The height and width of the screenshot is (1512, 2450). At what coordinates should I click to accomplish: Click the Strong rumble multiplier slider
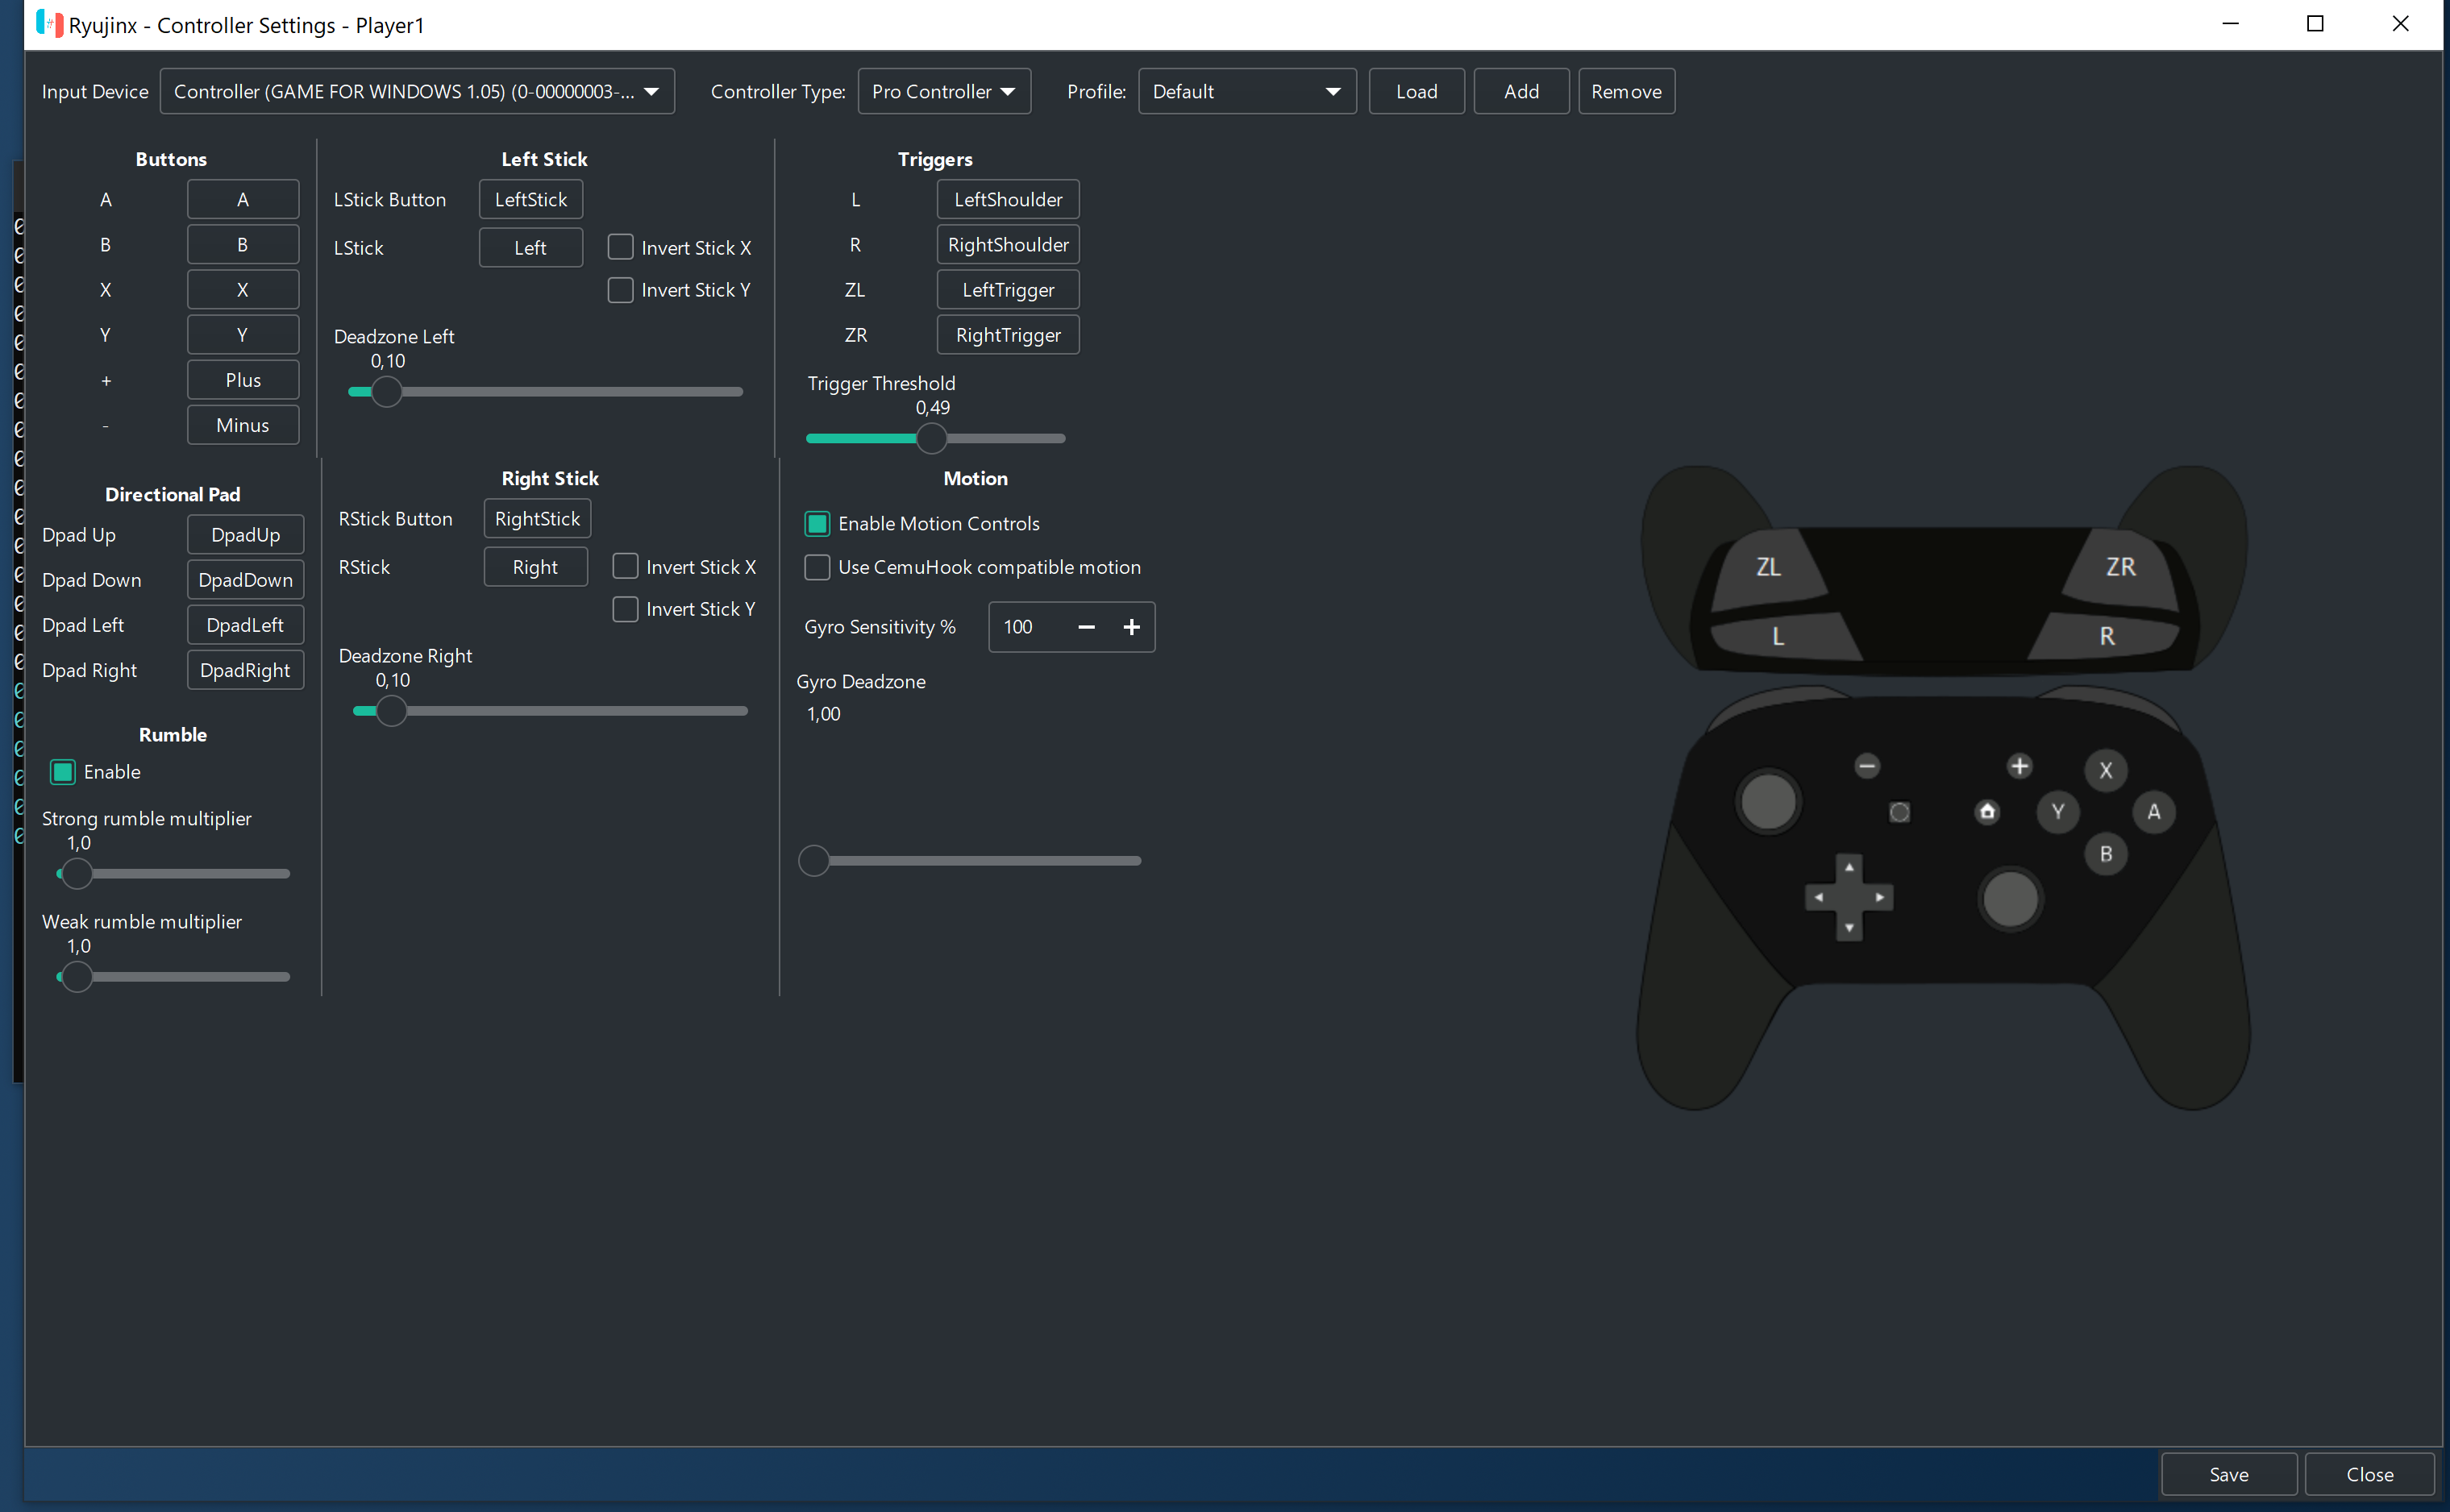(173, 873)
